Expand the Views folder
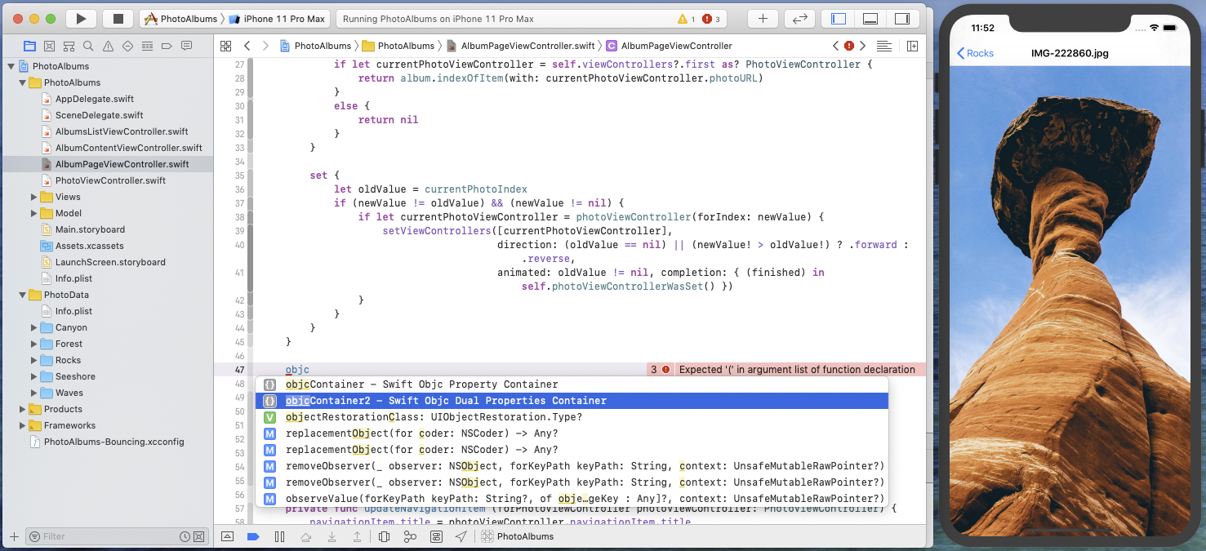The image size is (1206, 551). [x=33, y=197]
